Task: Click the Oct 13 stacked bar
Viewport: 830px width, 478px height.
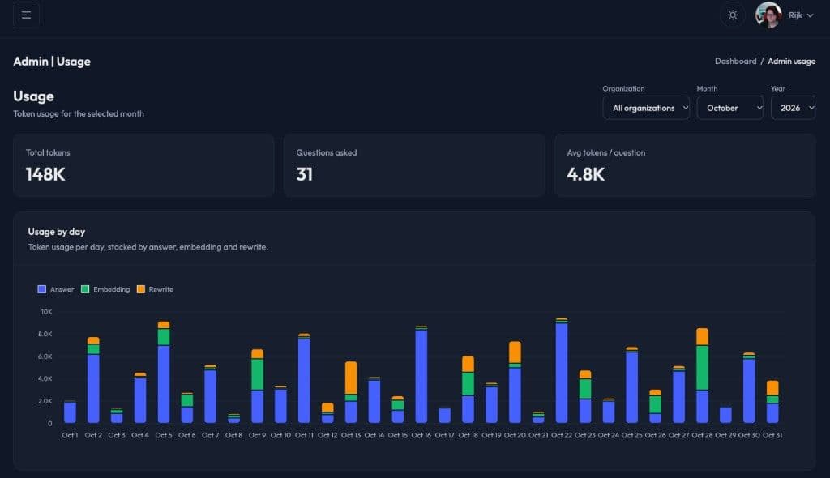Action: 351,392
